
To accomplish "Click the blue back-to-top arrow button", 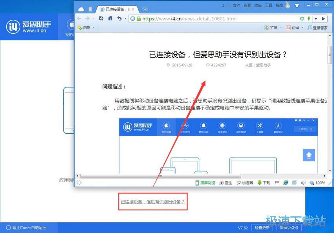I will 309,155.
